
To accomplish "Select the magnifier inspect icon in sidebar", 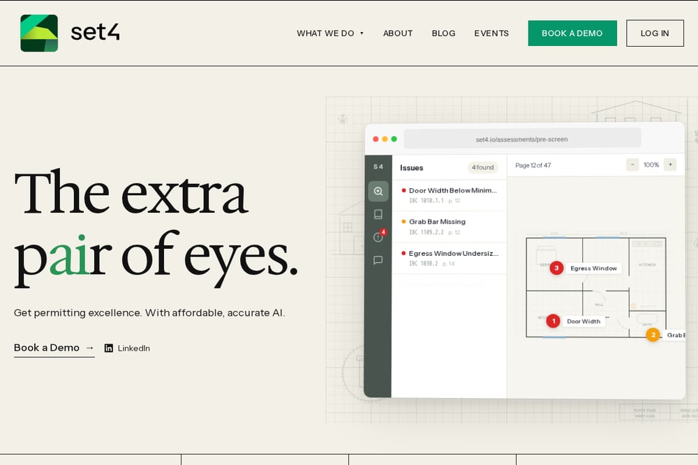I will click(x=378, y=191).
